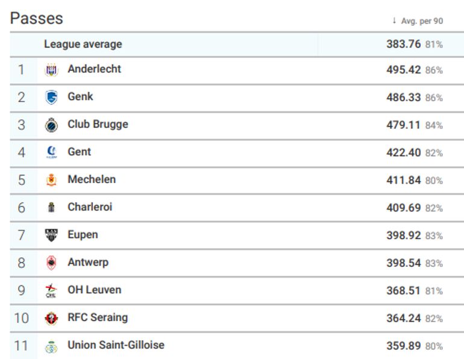Click the Genk club crest icon
The width and height of the screenshot is (464, 359).
pyautogui.click(x=51, y=98)
